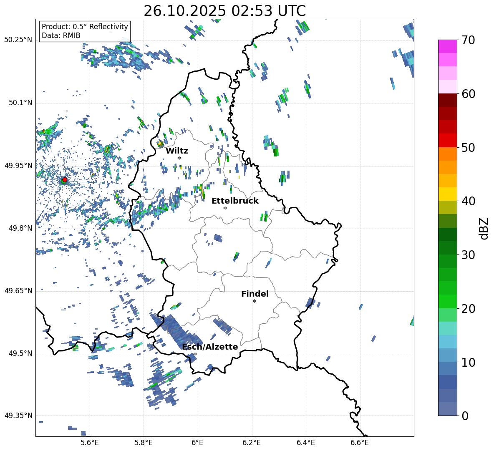This screenshot has height=451, width=494.
Task: Pick the orange colorbar swatch below 50
Action: pyautogui.click(x=448, y=154)
